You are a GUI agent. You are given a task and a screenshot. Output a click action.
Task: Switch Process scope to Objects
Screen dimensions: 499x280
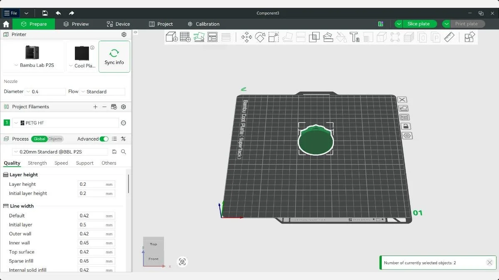click(55, 139)
